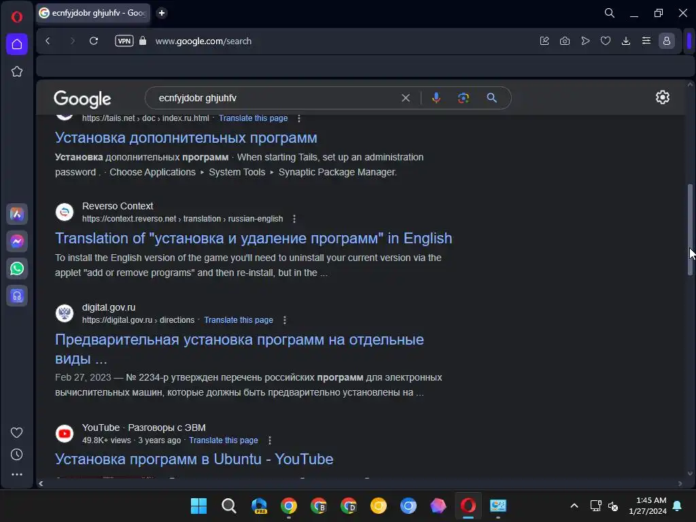Click horizontal scrollbar left arrow
The image size is (696, 522).
click(x=41, y=483)
